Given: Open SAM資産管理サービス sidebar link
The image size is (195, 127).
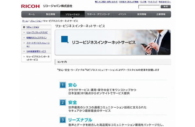Looking at the screenshot, I should pos(36,51).
